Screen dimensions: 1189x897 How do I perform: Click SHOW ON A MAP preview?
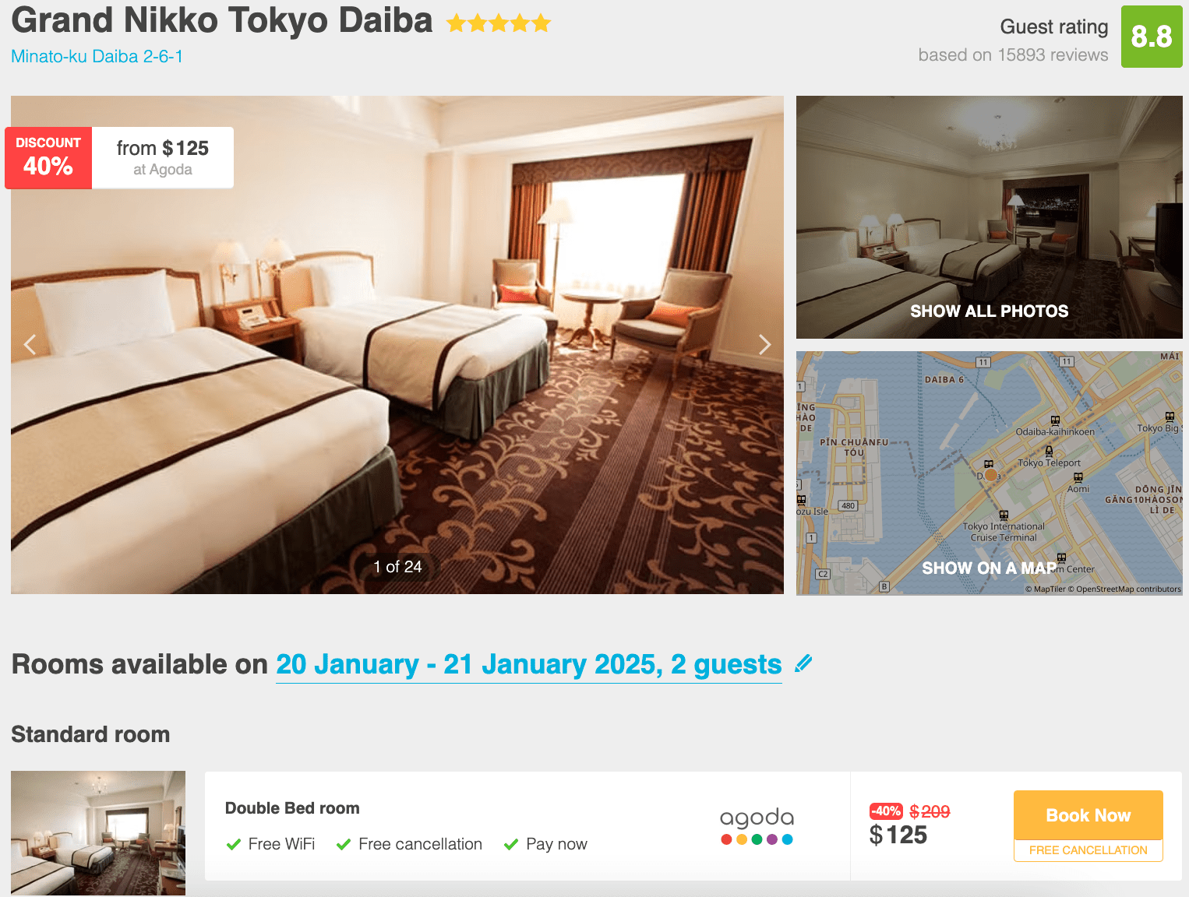[x=990, y=473]
